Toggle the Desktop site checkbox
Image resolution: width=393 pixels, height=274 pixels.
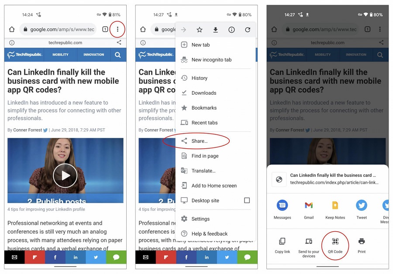pyautogui.click(x=247, y=200)
